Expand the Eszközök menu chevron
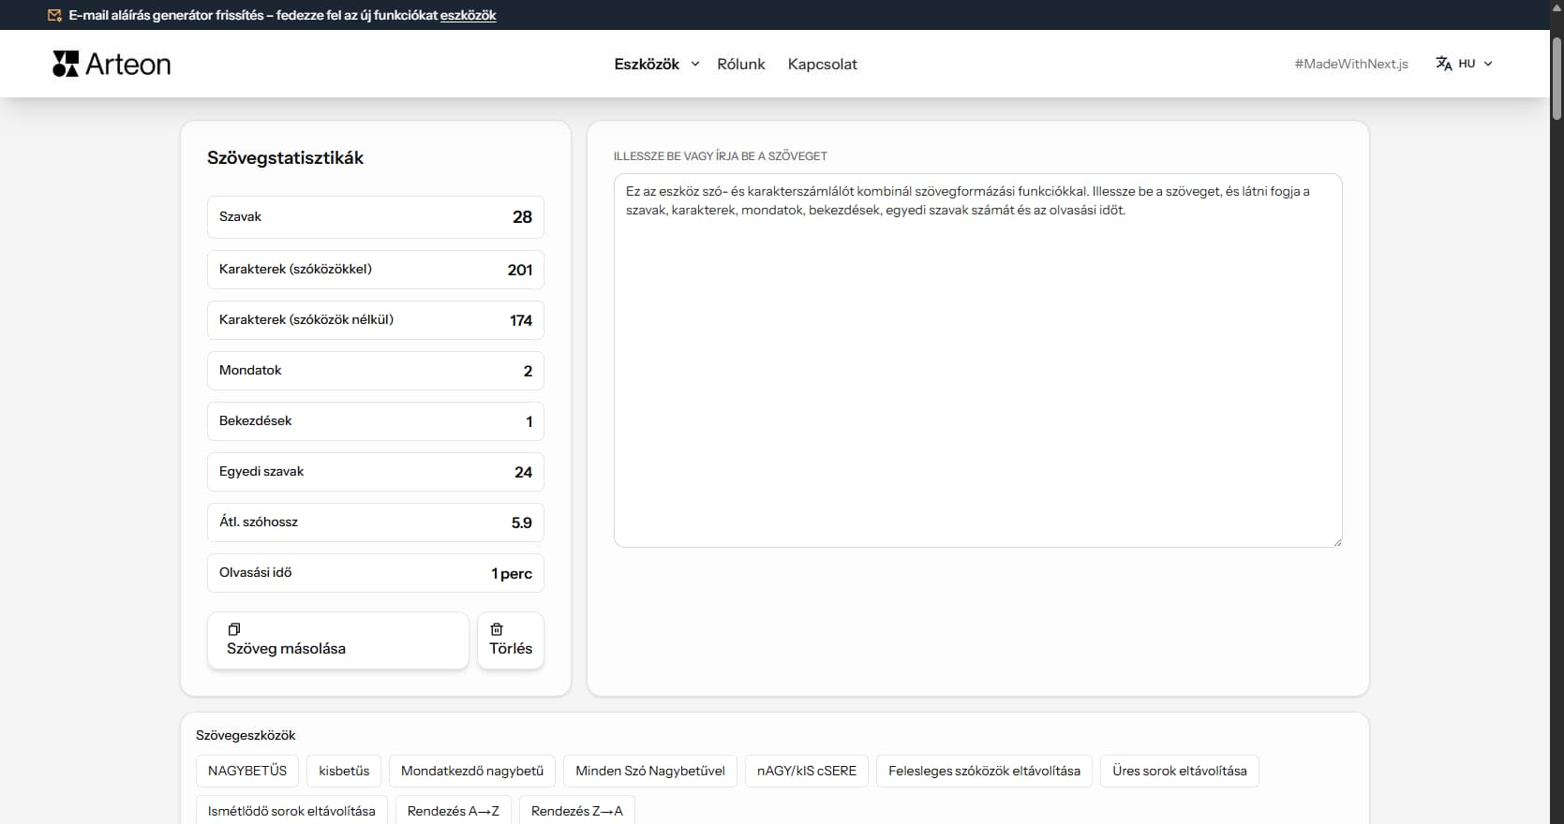The height and width of the screenshot is (824, 1564). tap(695, 64)
